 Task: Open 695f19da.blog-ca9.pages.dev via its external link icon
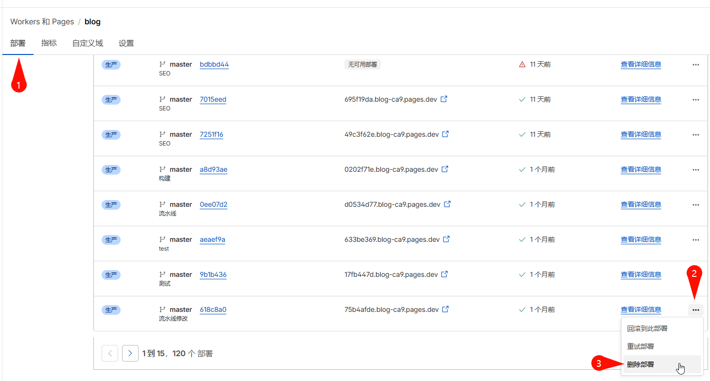coord(444,98)
